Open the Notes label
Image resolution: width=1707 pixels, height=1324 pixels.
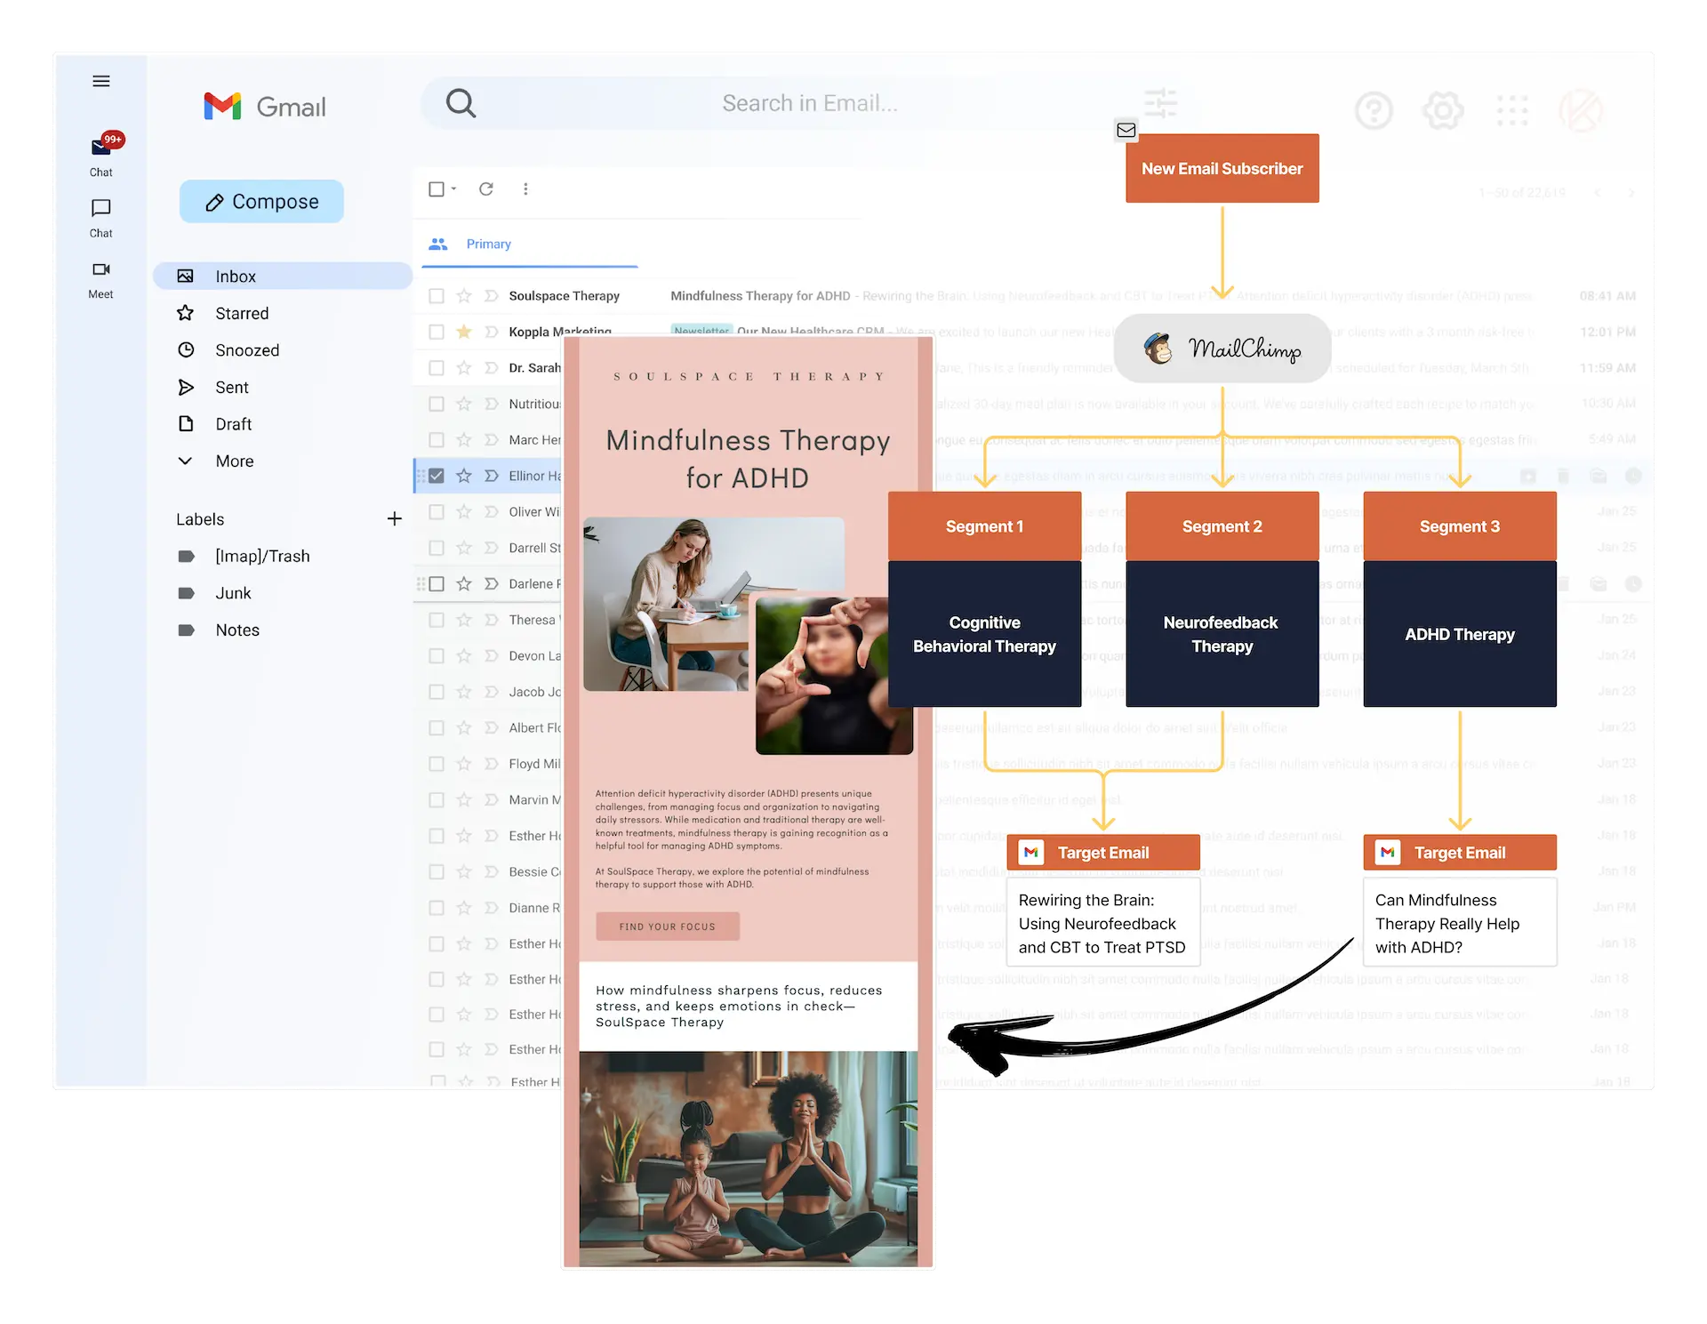pyautogui.click(x=237, y=630)
